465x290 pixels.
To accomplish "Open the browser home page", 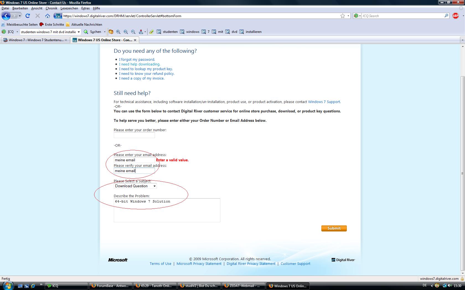I will click(x=48, y=16).
